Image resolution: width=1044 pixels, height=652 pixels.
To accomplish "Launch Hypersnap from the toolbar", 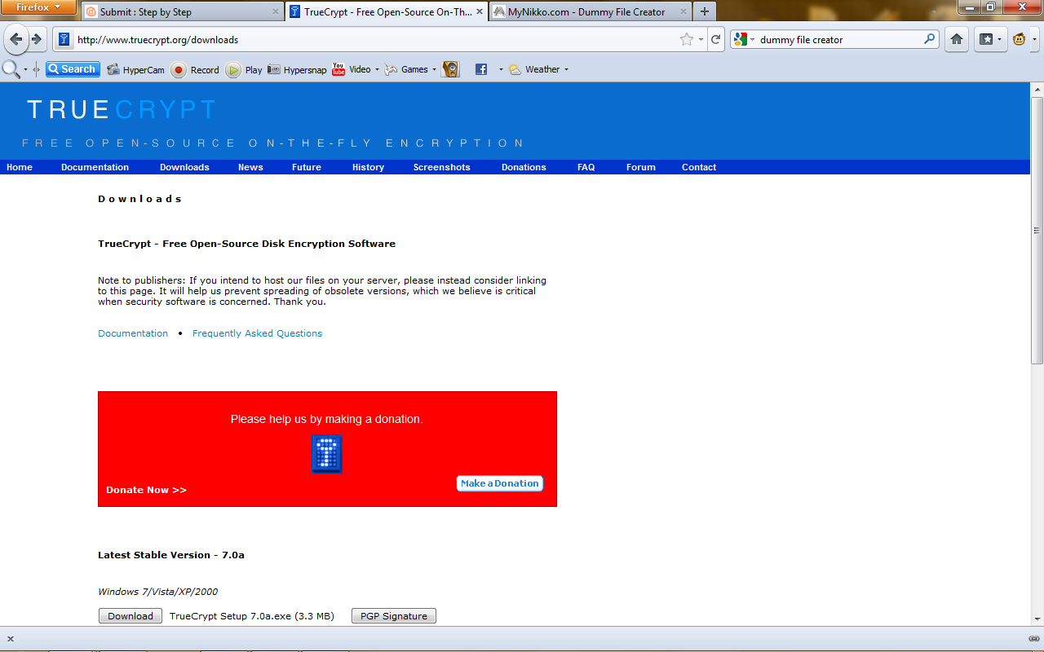I will coord(297,70).
